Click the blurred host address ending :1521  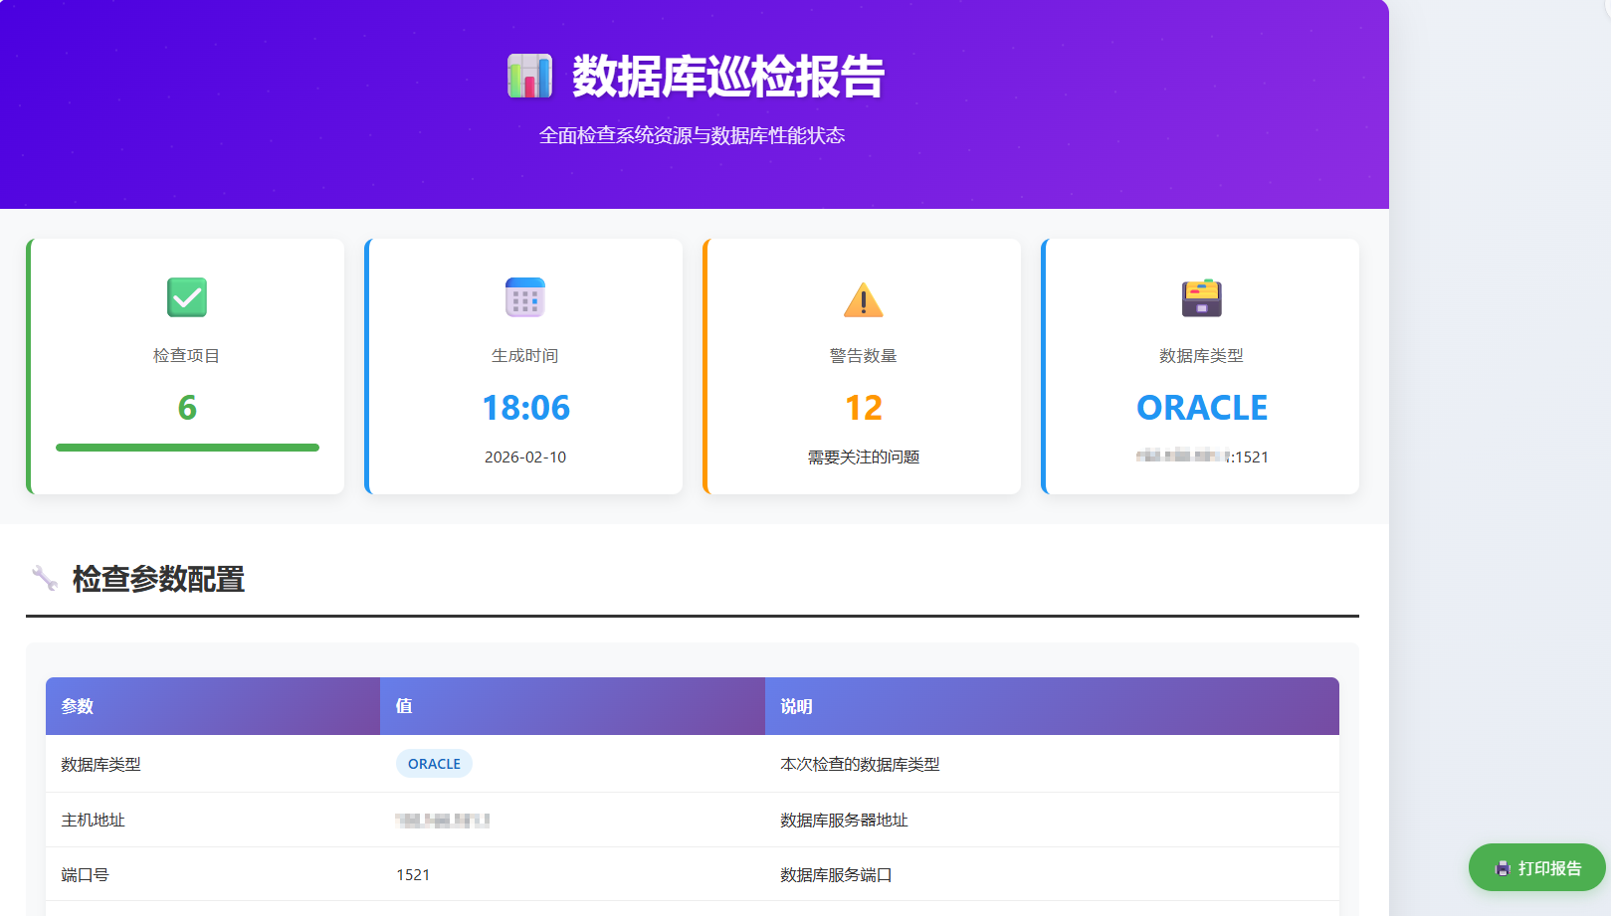tap(1202, 458)
